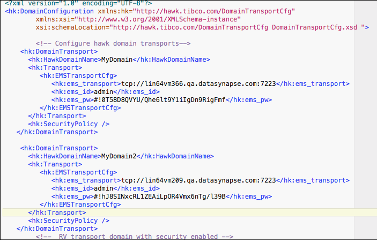Viewport: 377px width, 240px height.
Task: Click the ems_pw value starting with #!hJ8SINxcRL
Action: tap(160, 197)
